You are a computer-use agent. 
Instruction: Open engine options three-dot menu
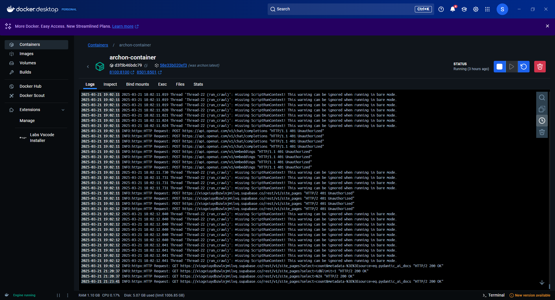(x=68, y=295)
